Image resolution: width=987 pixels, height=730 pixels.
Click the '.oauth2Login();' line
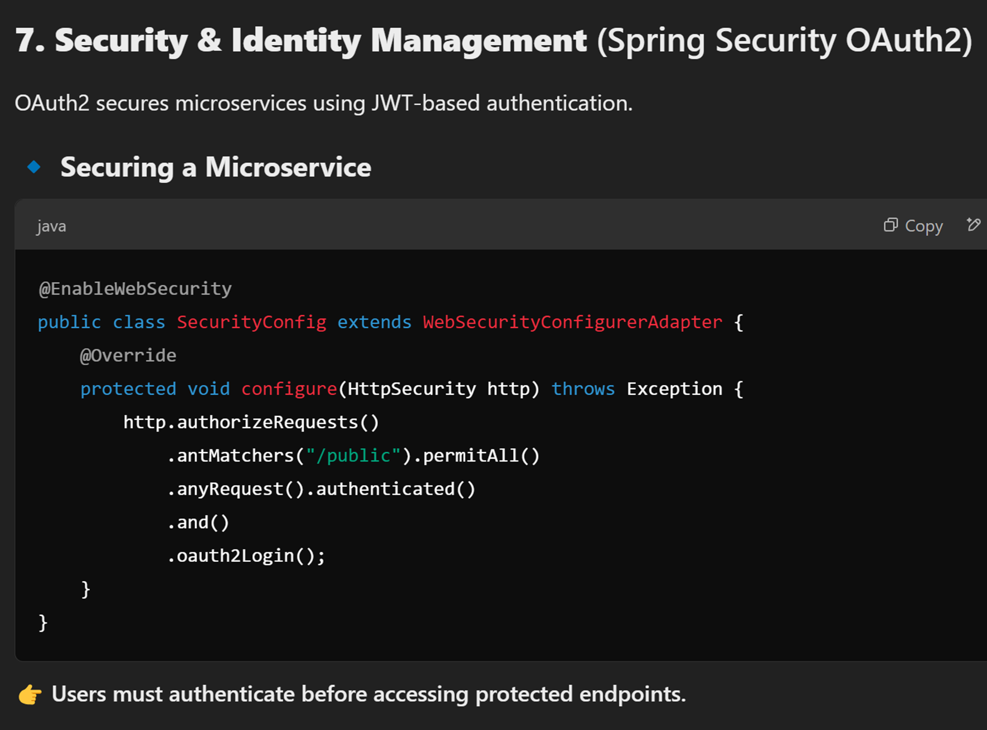tap(246, 556)
